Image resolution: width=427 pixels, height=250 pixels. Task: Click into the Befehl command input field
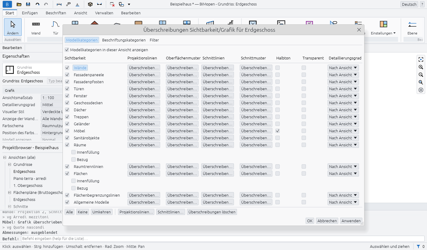(223, 239)
